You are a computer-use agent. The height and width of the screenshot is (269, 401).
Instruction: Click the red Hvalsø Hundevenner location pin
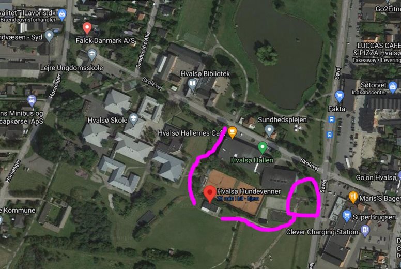pyautogui.click(x=210, y=195)
